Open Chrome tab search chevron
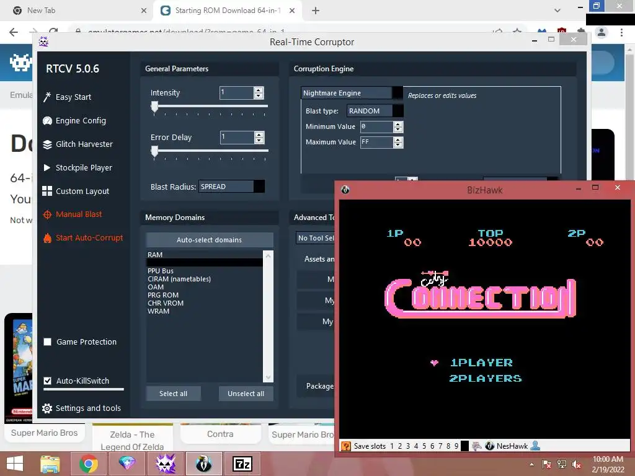Image resolution: width=635 pixels, height=476 pixels. (x=557, y=11)
